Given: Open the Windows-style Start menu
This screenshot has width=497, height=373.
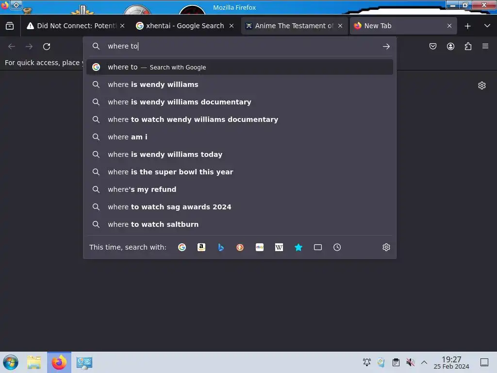Looking at the screenshot, I should tap(11, 362).
